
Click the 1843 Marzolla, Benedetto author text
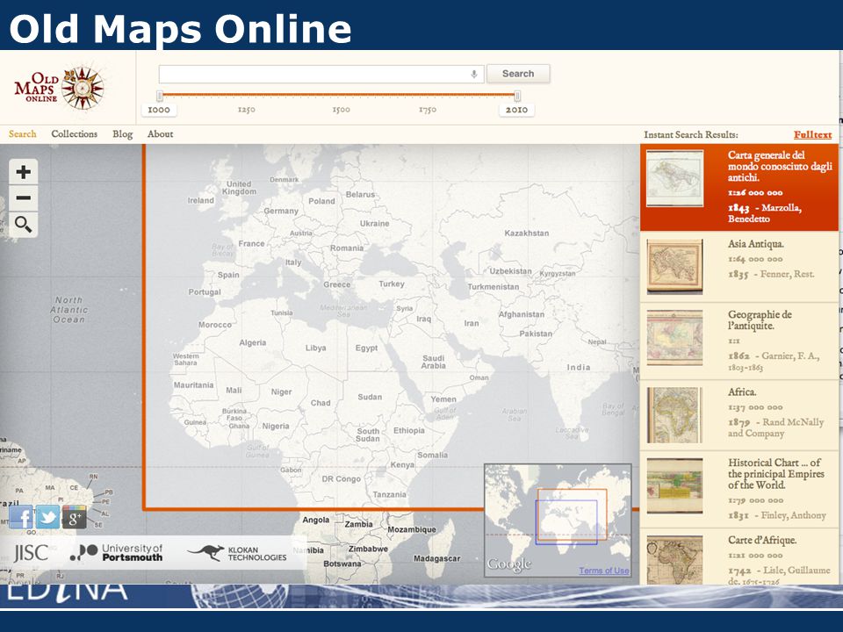(765, 213)
